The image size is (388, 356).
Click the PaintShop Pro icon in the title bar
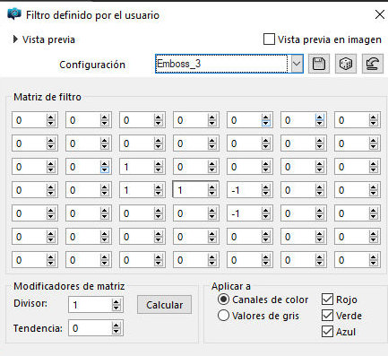(14, 14)
